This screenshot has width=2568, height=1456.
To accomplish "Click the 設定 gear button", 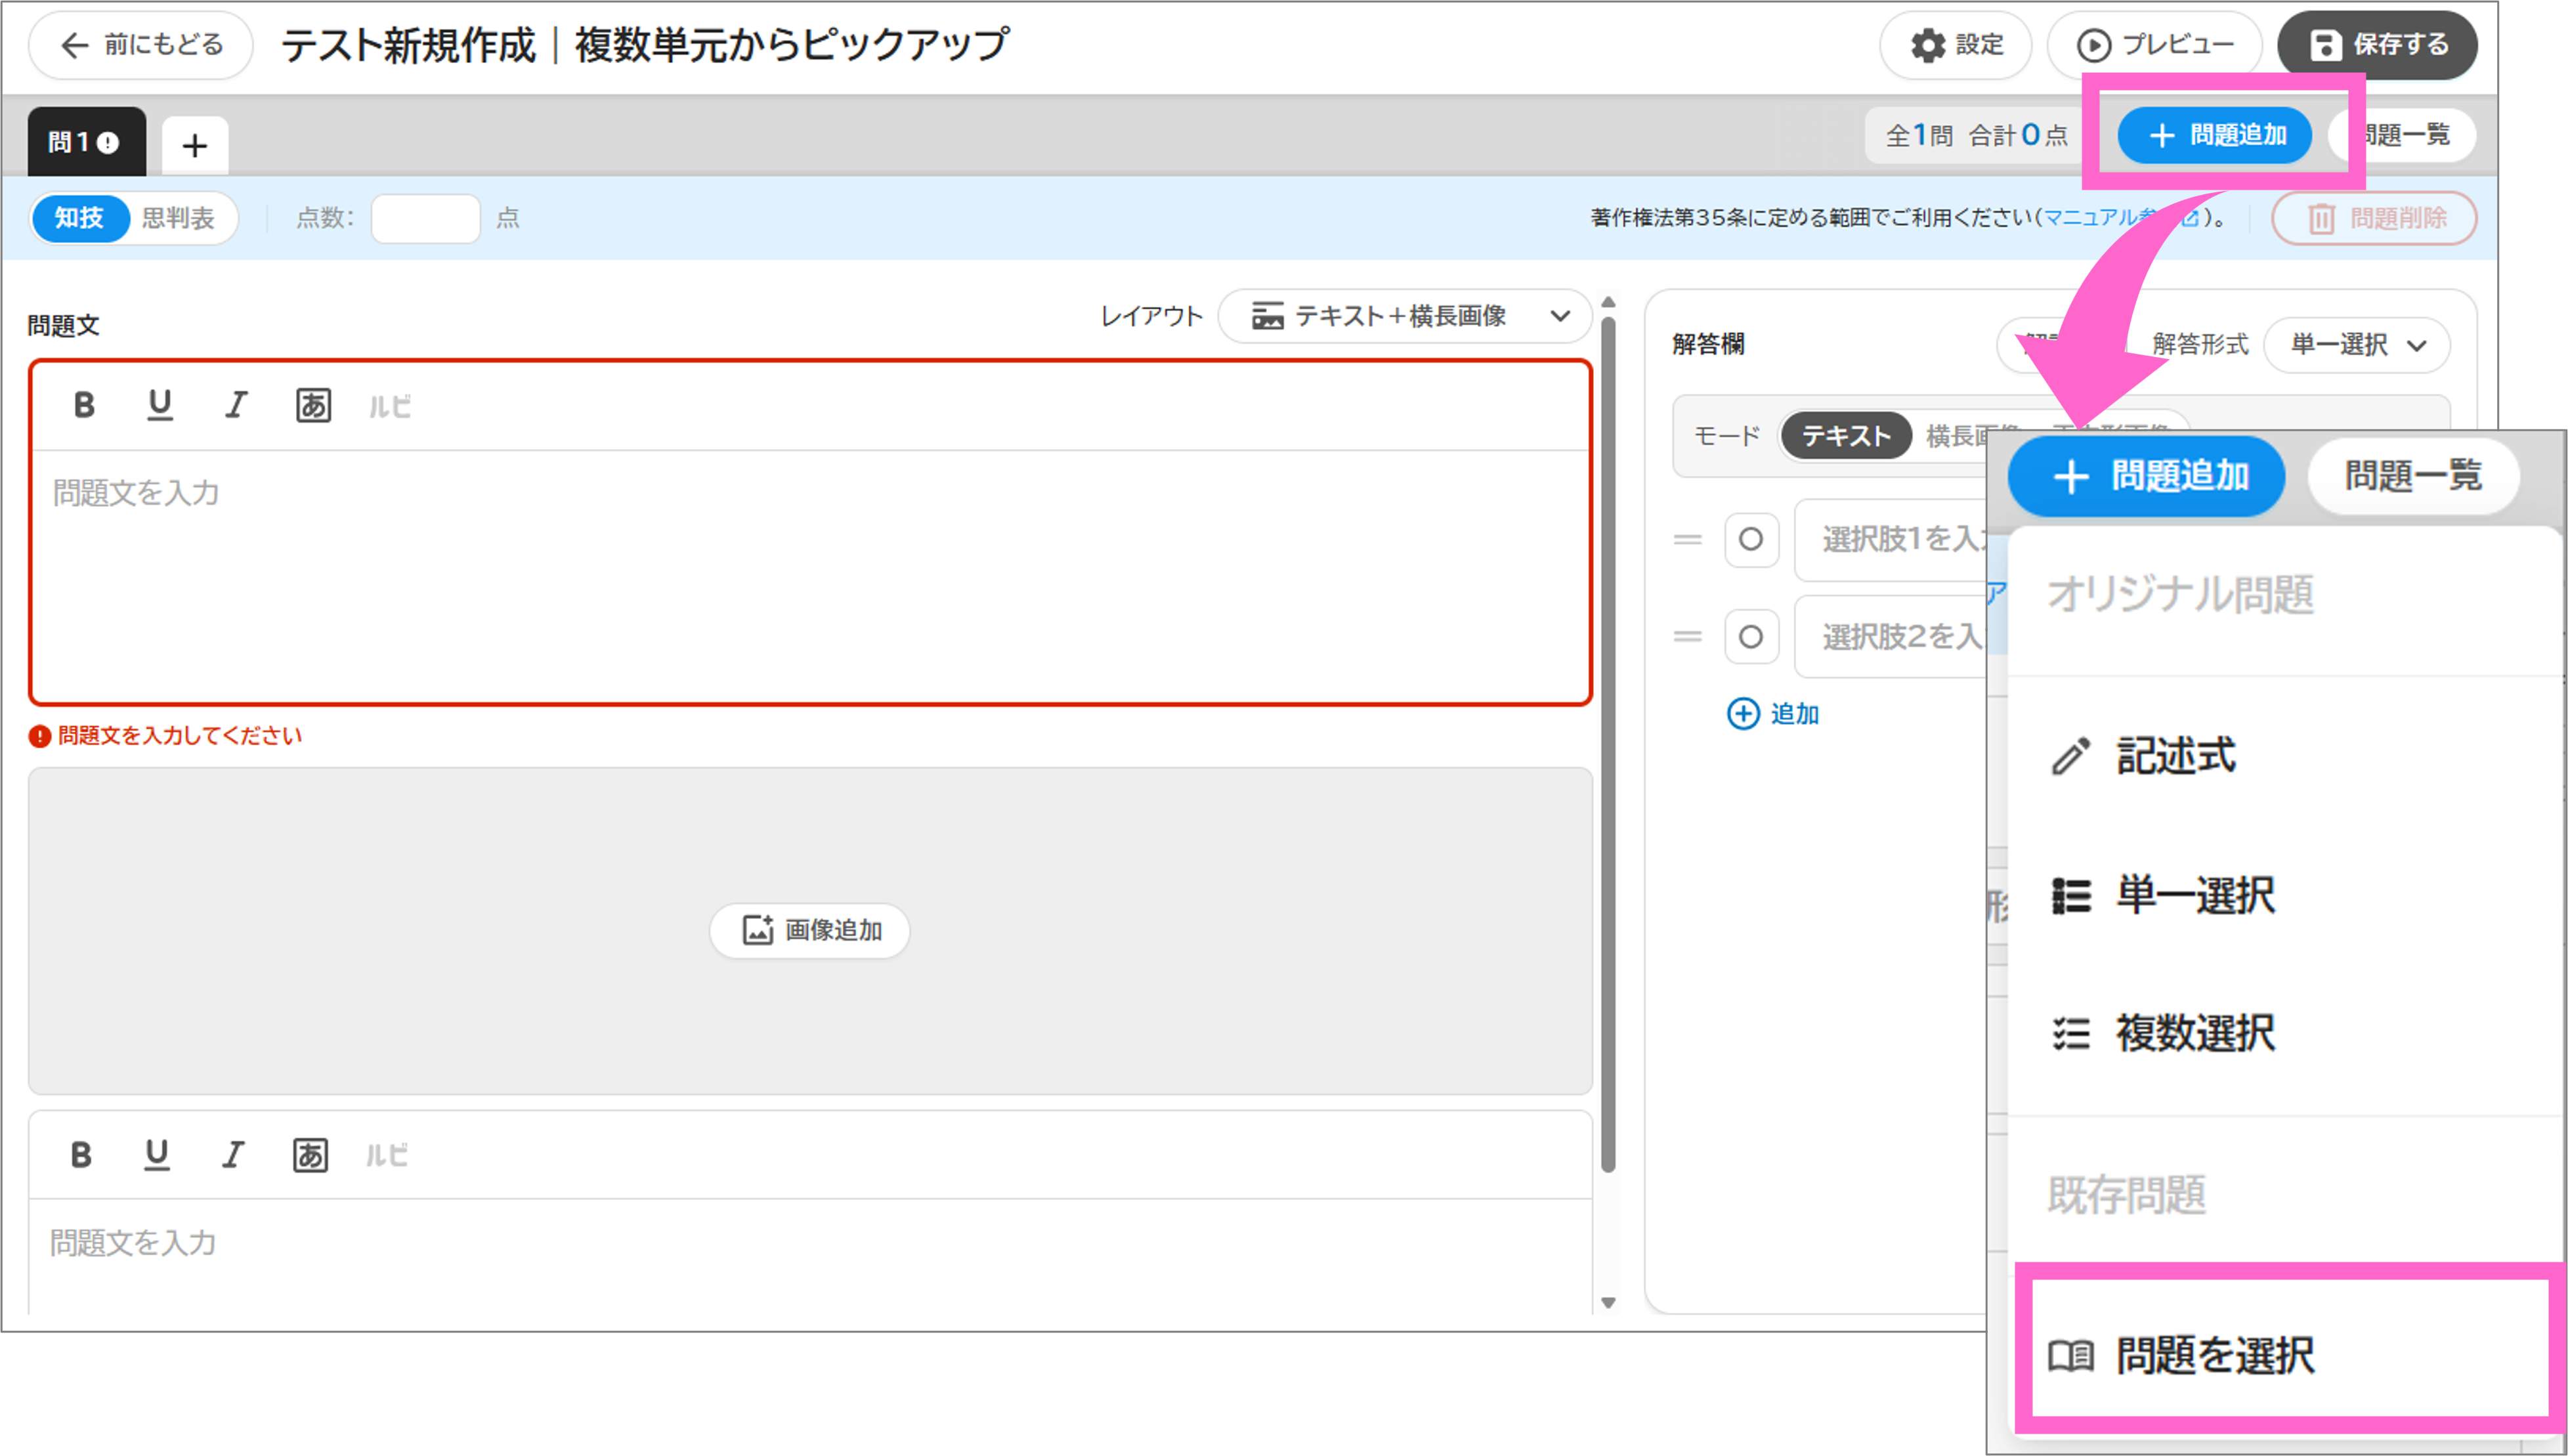I will pos(1955,45).
